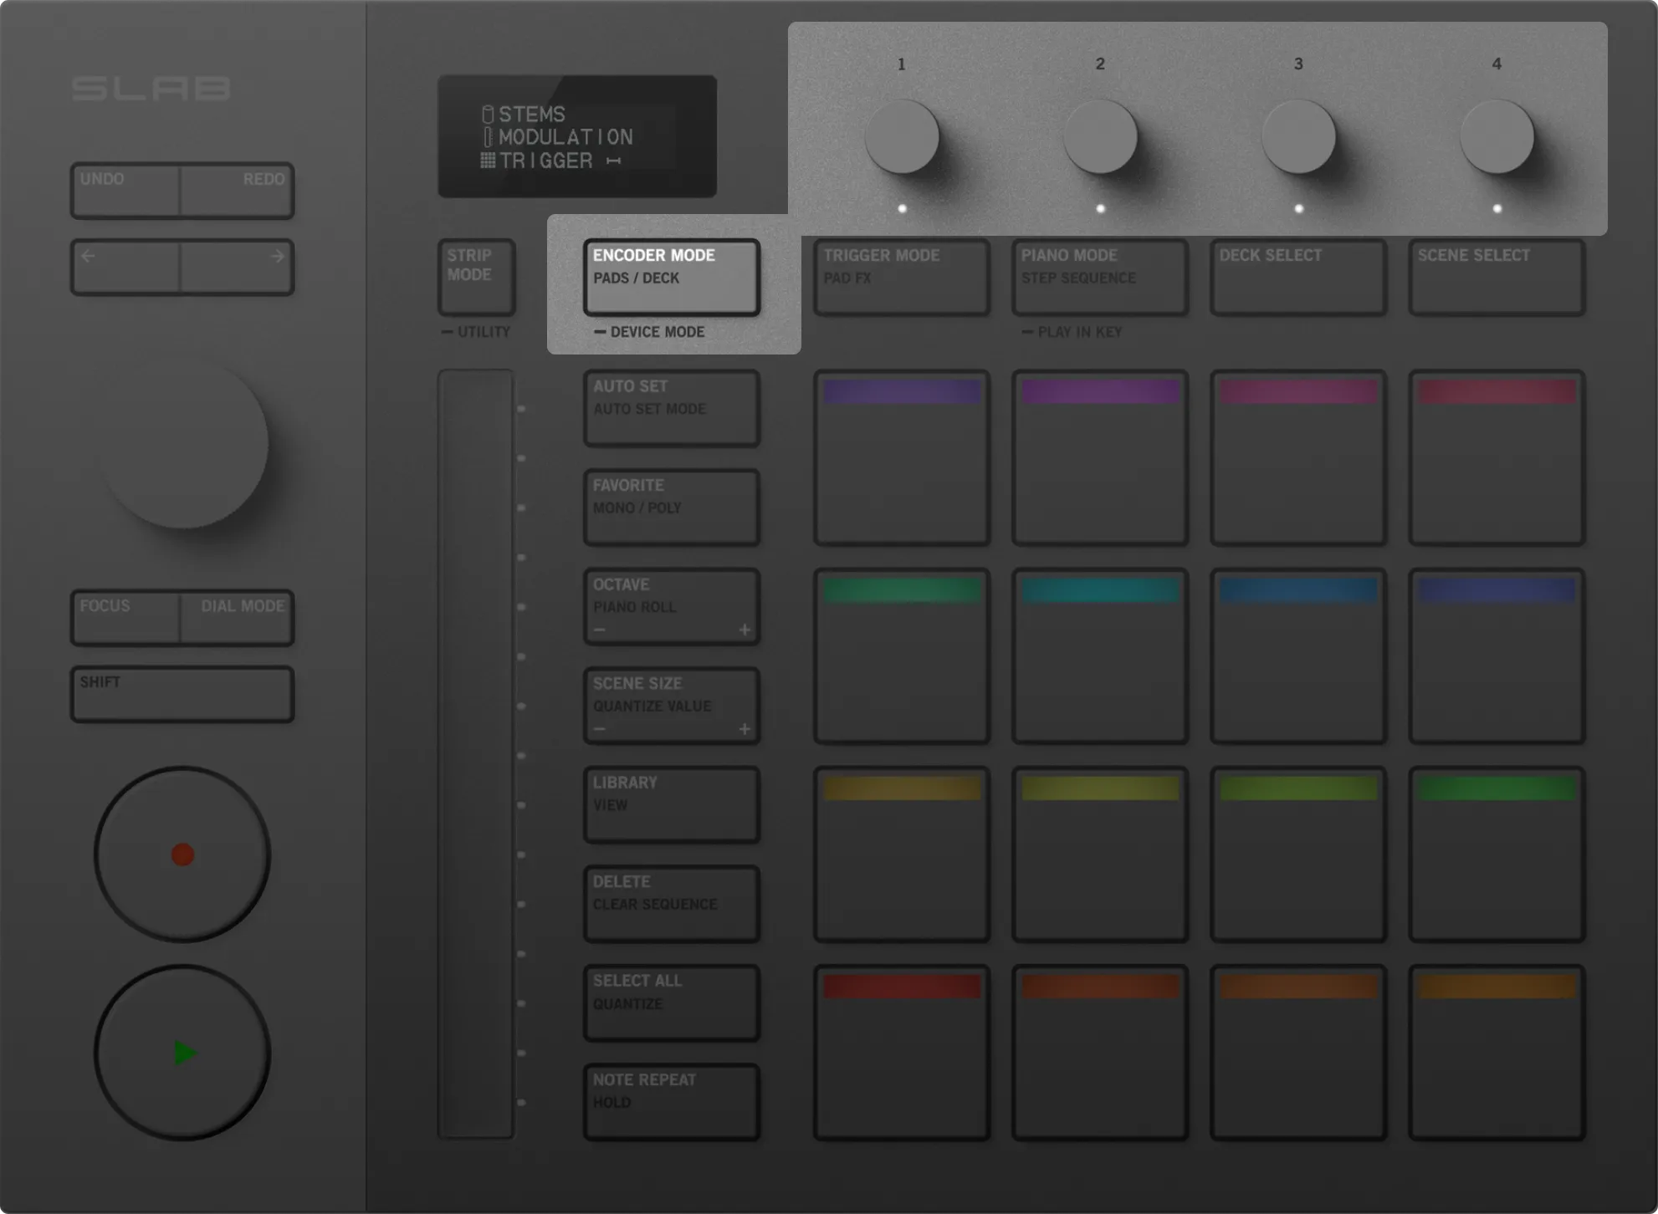The height and width of the screenshot is (1214, 1658).
Task: Tap the vertical touch strip
Action: [475, 752]
